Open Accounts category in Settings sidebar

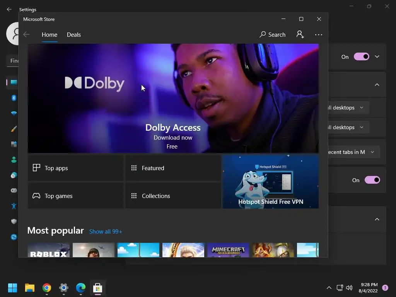coord(14,160)
